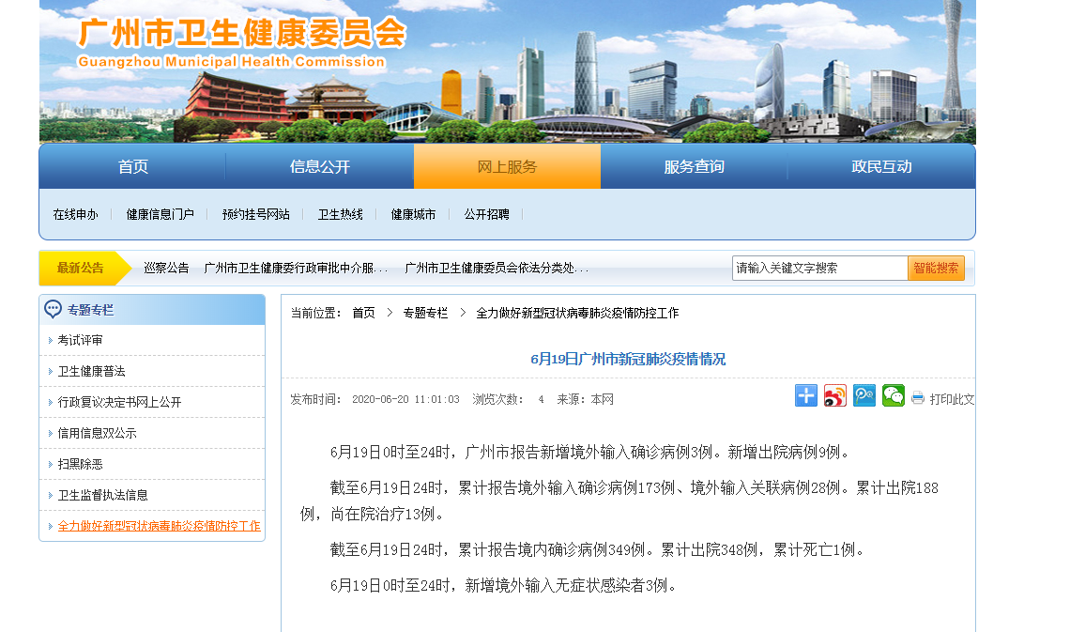Viewport: 1070px width, 632px height.
Task: Click breadcrumb 专题专栏 link
Action: click(425, 313)
